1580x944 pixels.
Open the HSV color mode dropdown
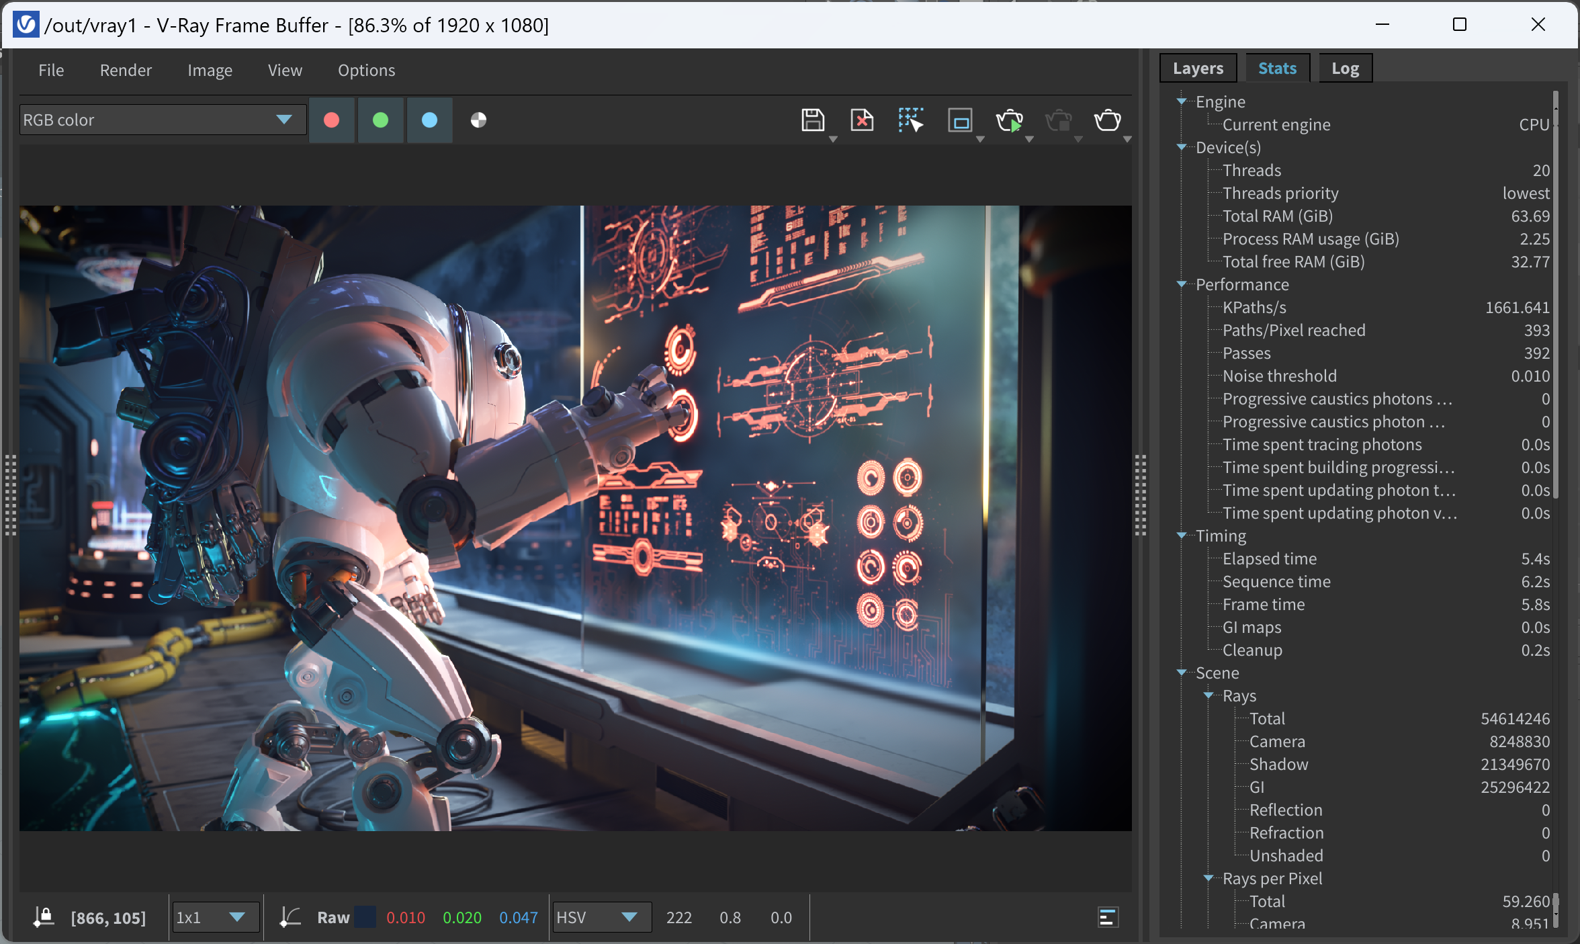coord(601,917)
